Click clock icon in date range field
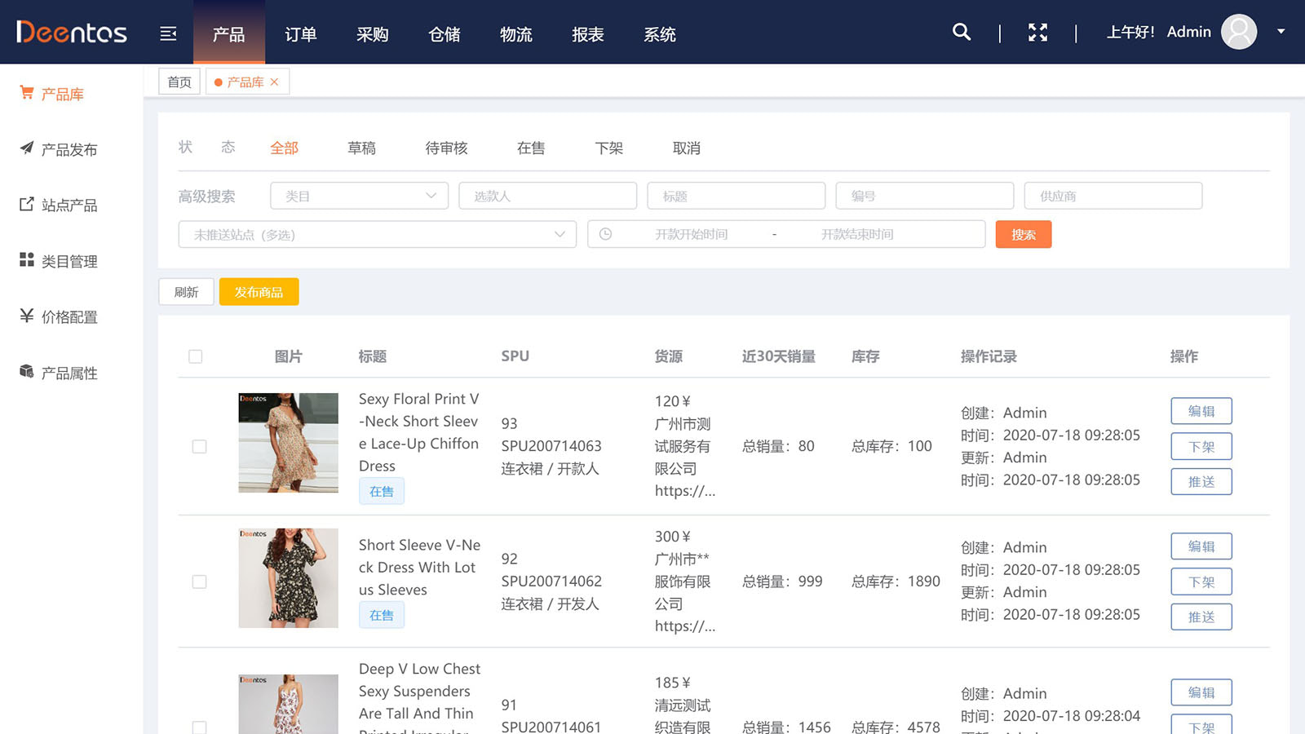 pyautogui.click(x=605, y=234)
